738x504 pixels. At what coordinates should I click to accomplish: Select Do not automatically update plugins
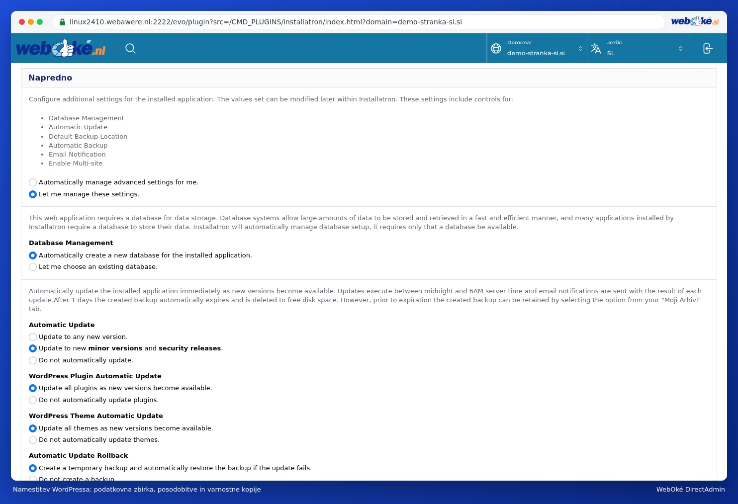click(x=33, y=400)
